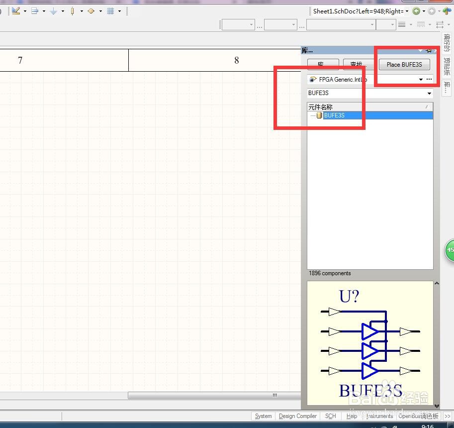Click the arrow style icon in formatting toolbar

point(440,24)
